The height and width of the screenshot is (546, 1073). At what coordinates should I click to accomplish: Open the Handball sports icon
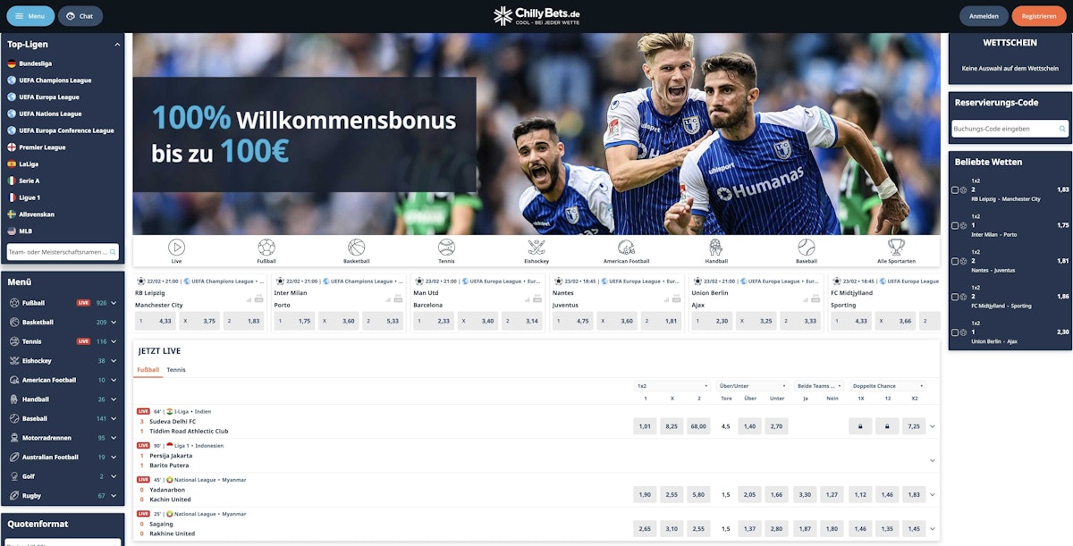(x=715, y=248)
